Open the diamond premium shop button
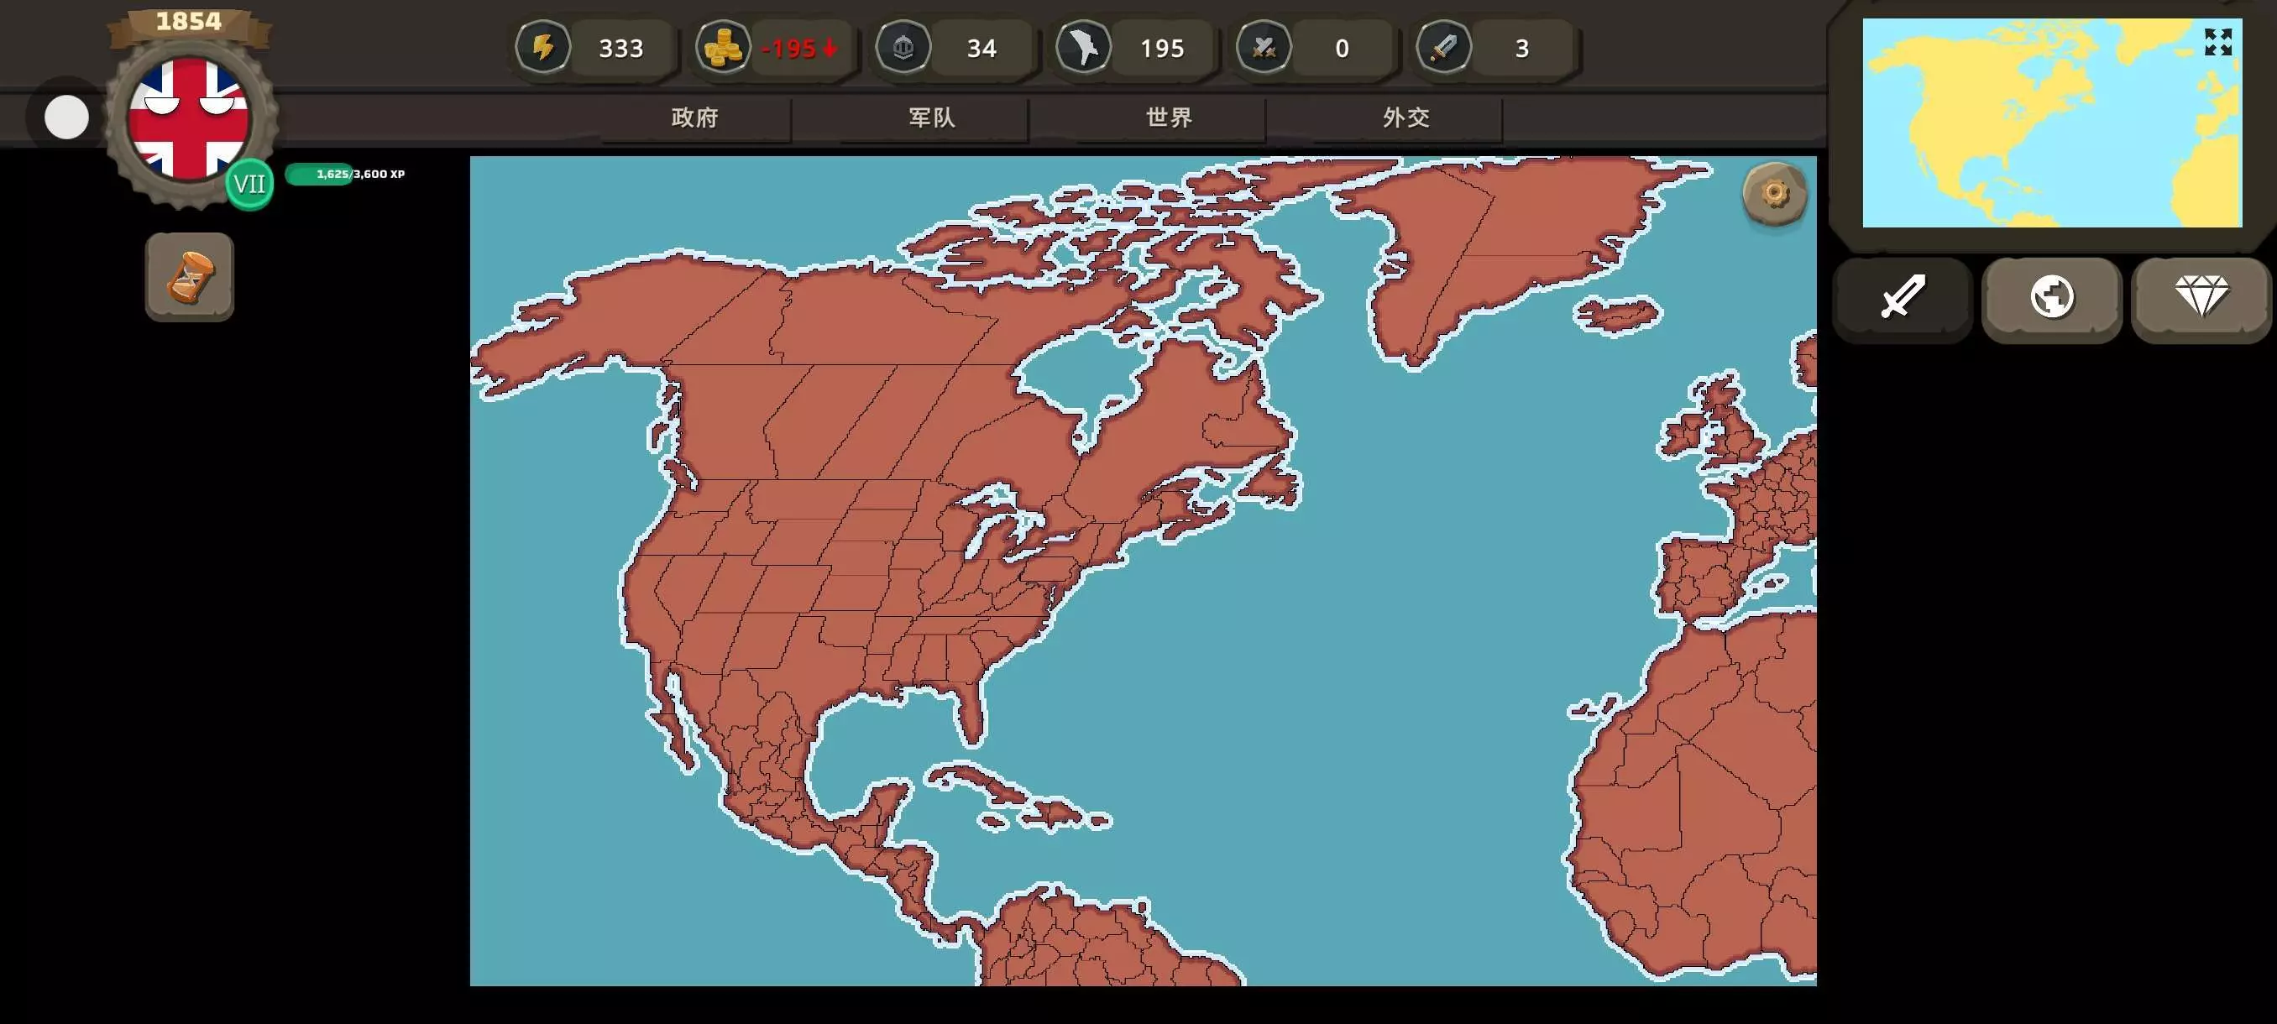Screen dimensions: 2277x1024 [x=2201, y=297]
